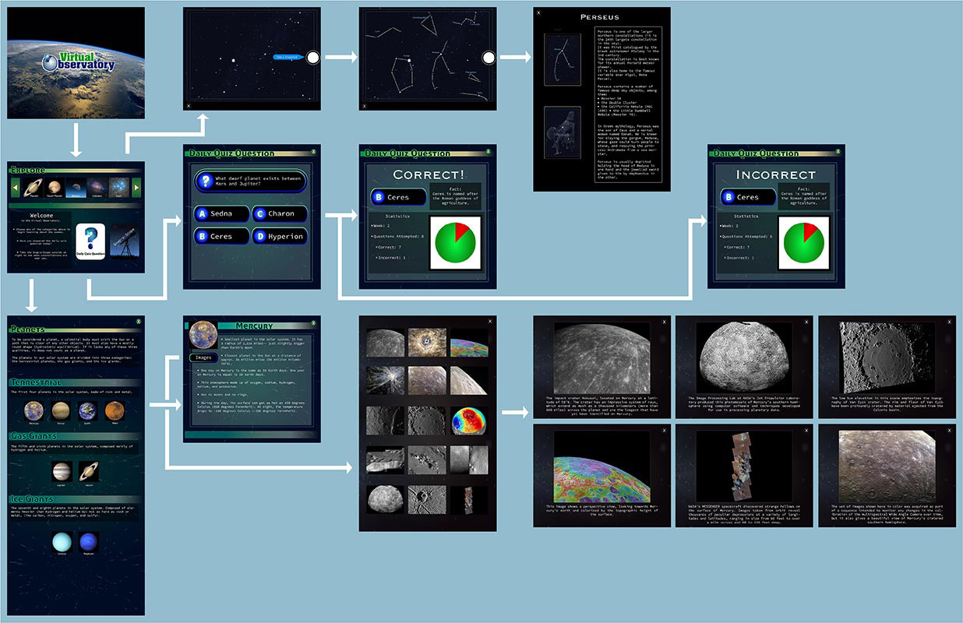Open the red-and-blue globe thumbnail in gallery
Viewport: 963px width, 623px height.
(x=469, y=420)
